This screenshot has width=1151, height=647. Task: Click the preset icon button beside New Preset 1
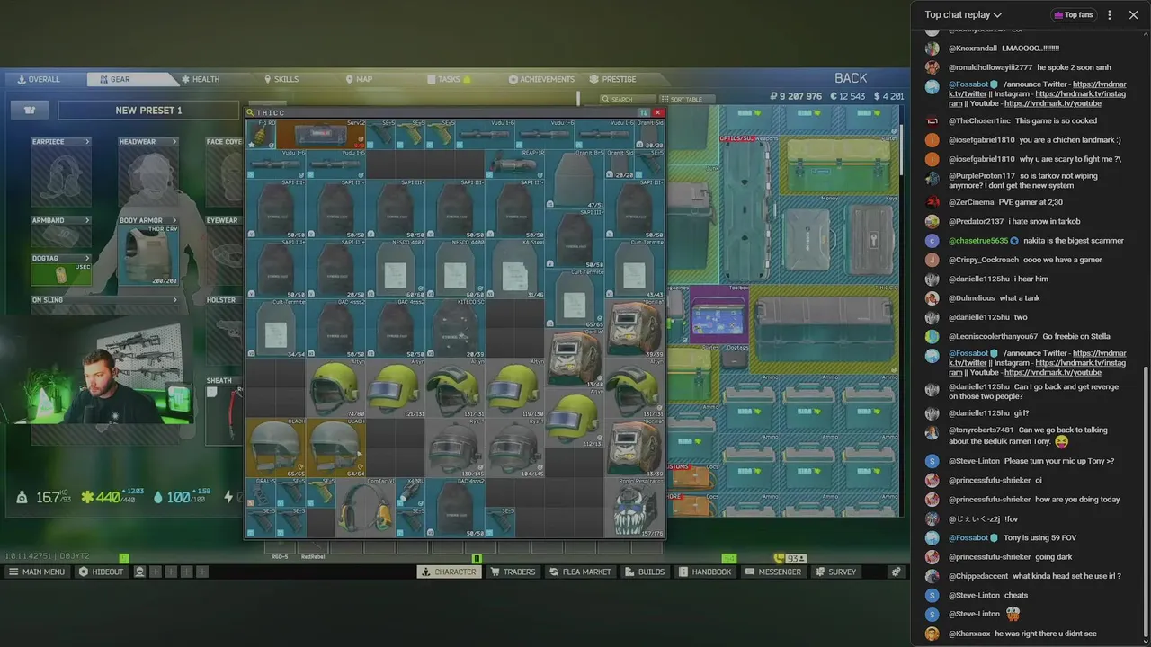pyautogui.click(x=30, y=110)
